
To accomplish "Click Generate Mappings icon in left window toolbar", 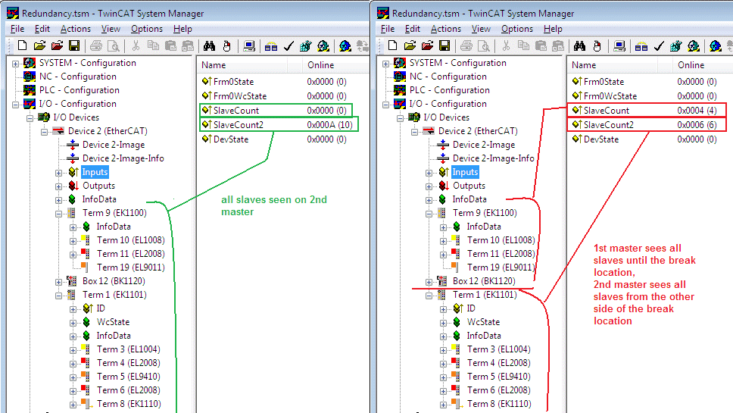I will click(x=270, y=45).
